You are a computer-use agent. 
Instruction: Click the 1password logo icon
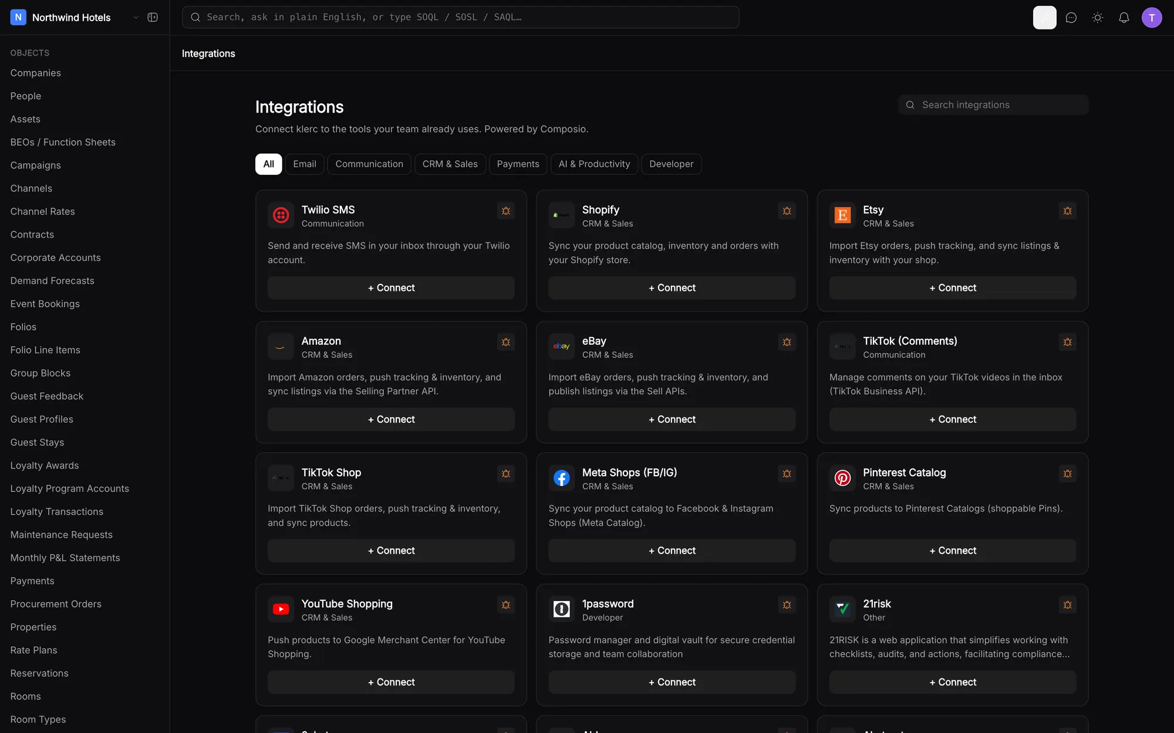click(561, 609)
